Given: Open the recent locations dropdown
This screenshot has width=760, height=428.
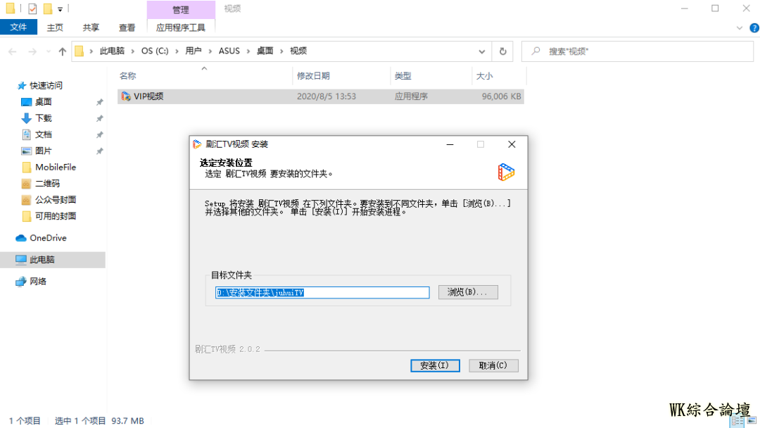Looking at the screenshot, I should pos(48,51).
